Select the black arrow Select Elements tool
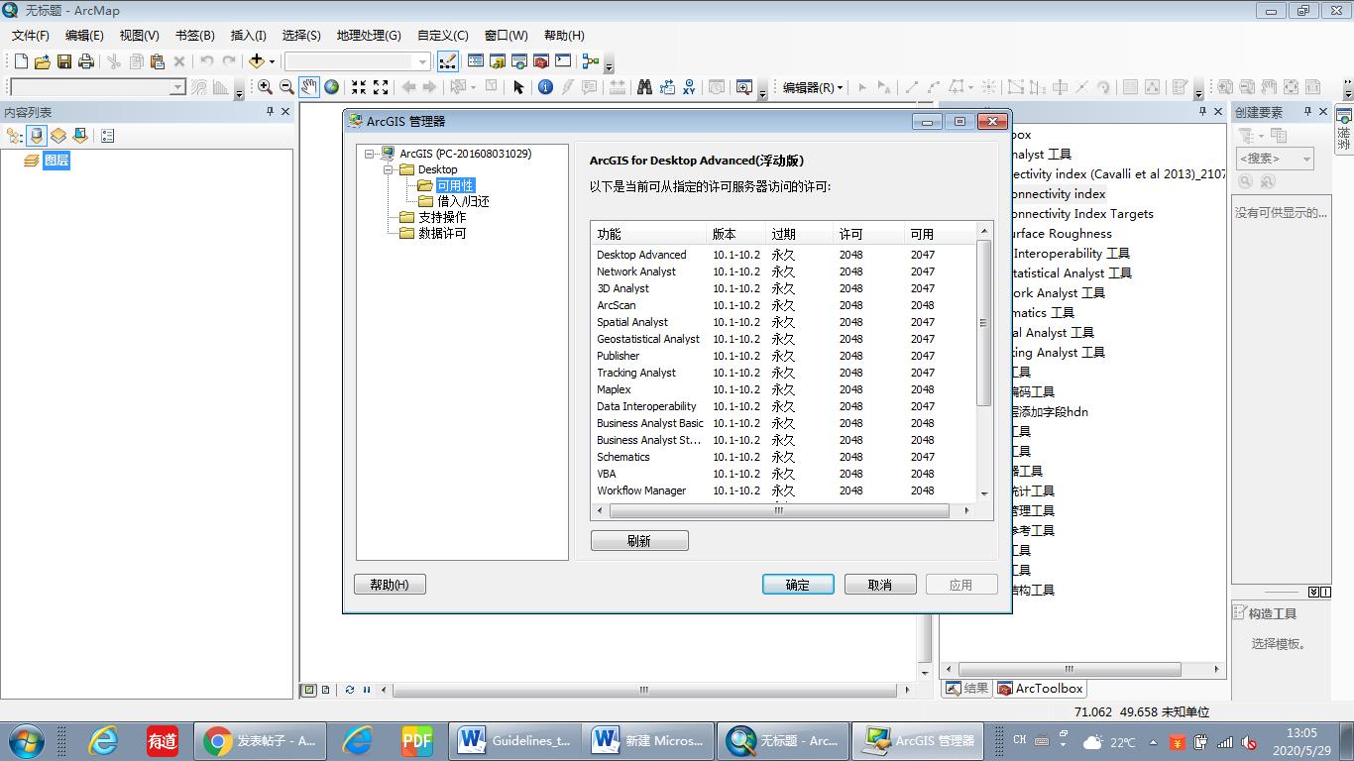The width and height of the screenshot is (1354, 761). (x=517, y=87)
